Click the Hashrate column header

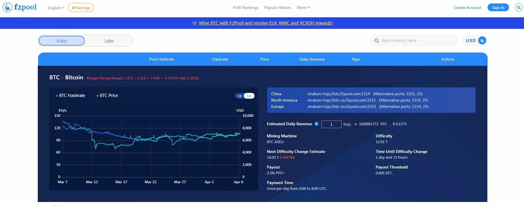pyautogui.click(x=220, y=59)
